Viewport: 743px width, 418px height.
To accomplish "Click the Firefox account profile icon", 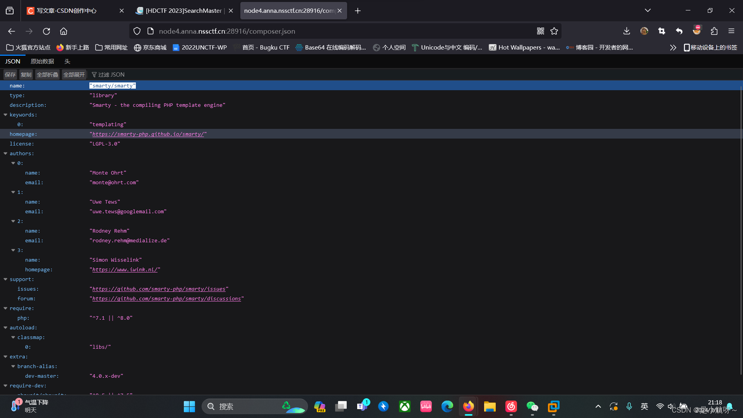I will coord(644,31).
